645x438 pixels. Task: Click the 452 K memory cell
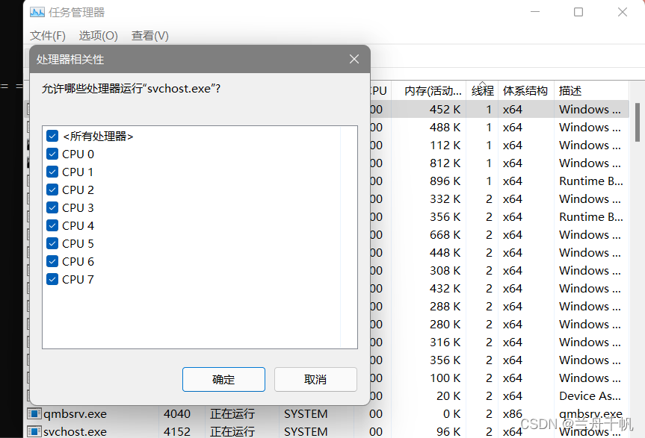(x=445, y=109)
